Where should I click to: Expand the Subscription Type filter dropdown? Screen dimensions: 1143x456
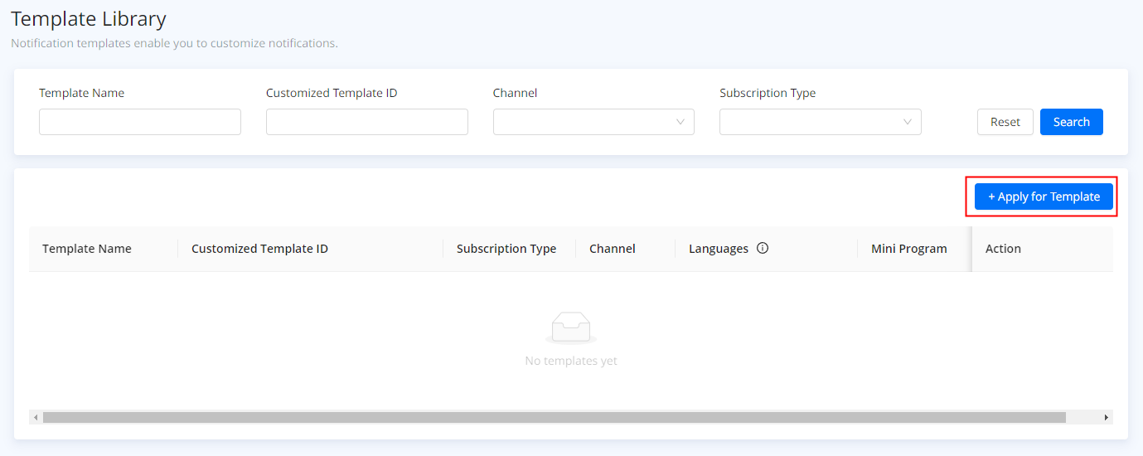(x=820, y=122)
